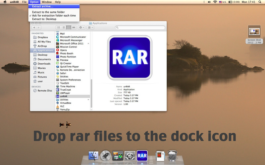This screenshot has height=165, width=265.
Task: Click the volume speaker icon in menu bar
Action: [208, 2]
